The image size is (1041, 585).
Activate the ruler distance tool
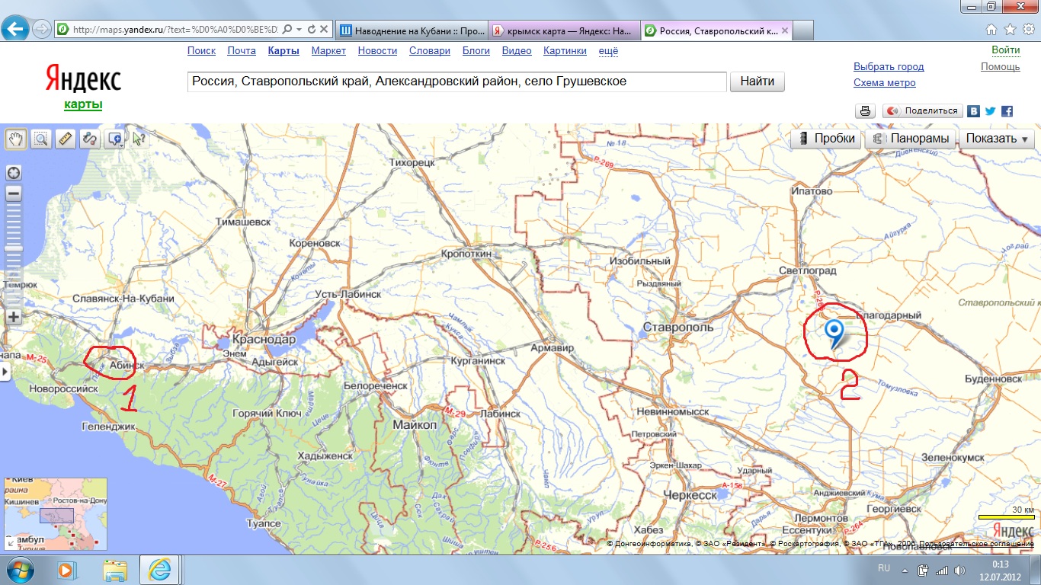click(65, 139)
